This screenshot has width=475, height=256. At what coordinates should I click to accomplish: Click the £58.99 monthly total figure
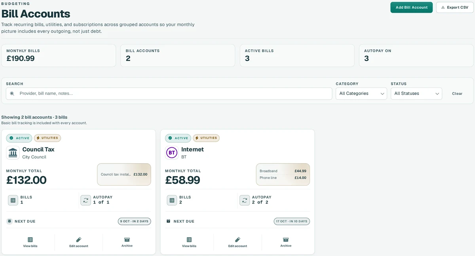tap(182, 180)
